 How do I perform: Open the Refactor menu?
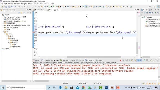click(x=17, y=4)
